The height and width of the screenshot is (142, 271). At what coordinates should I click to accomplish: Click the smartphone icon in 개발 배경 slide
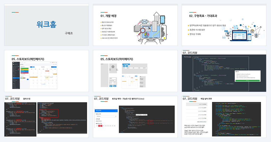pos(162,19)
